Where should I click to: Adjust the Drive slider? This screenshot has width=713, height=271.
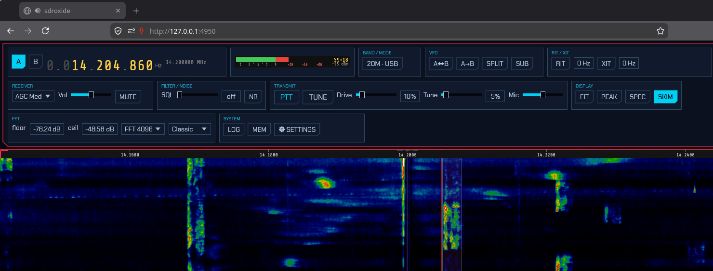tap(376, 95)
